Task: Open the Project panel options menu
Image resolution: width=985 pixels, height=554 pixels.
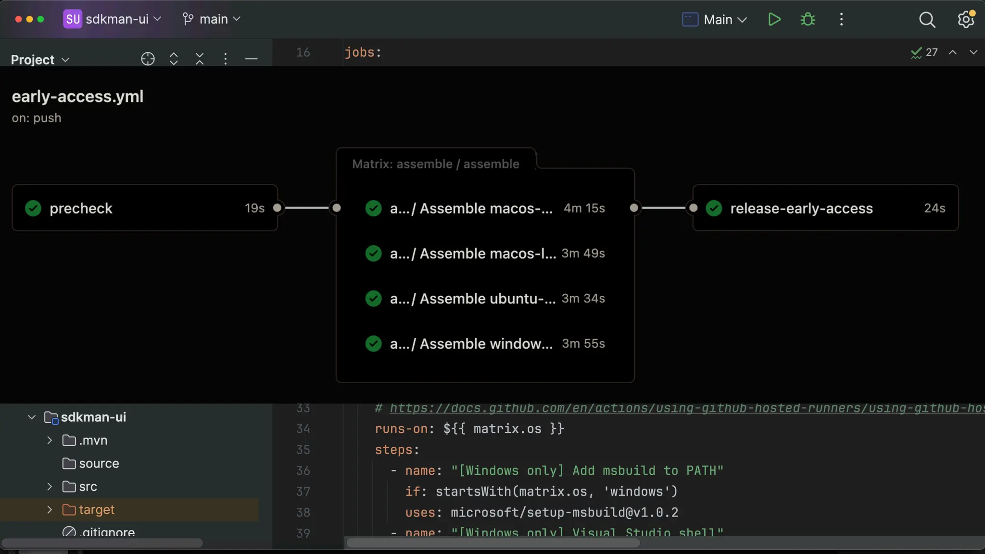Action: [x=225, y=59]
